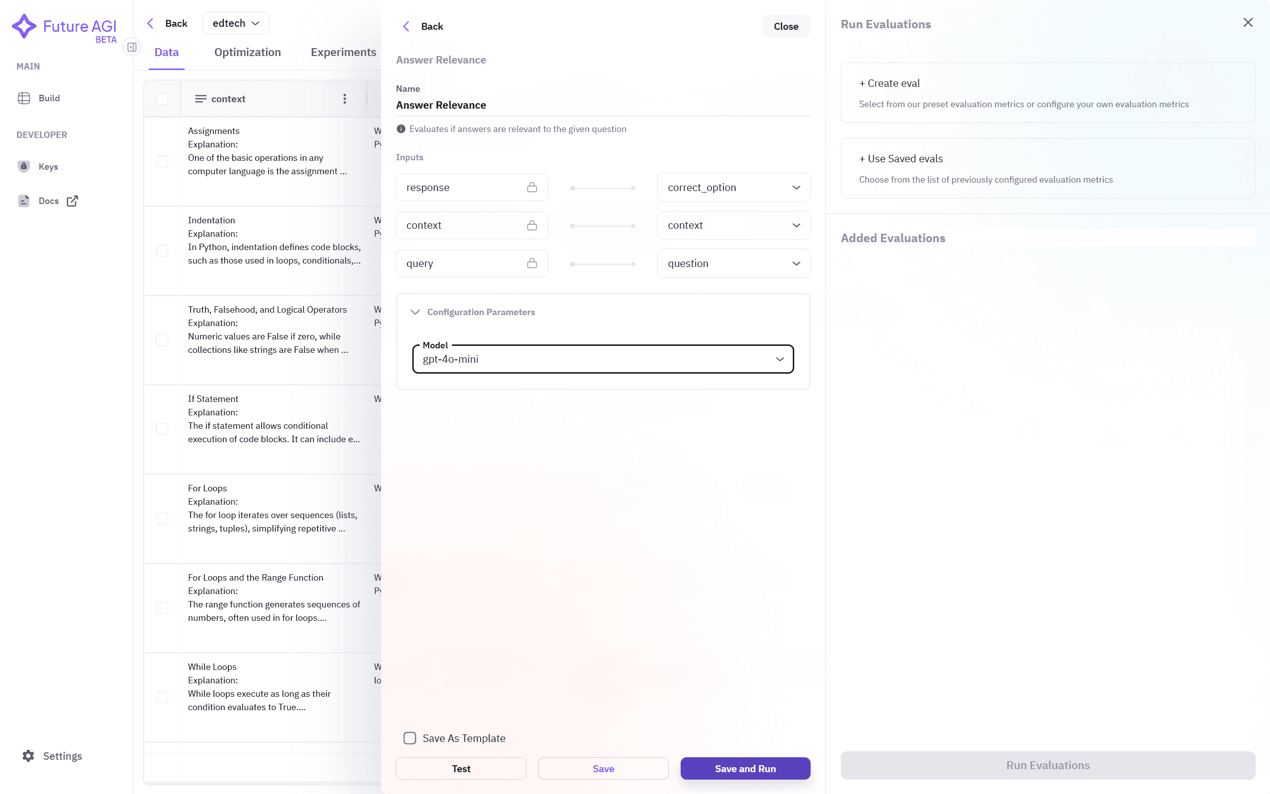Open the context column three-dot menu

[345, 99]
